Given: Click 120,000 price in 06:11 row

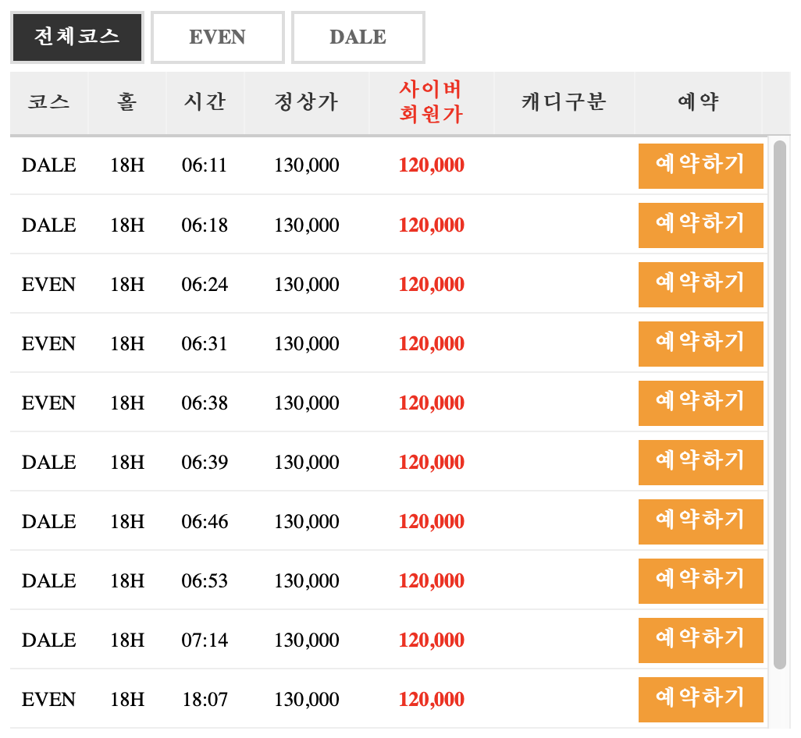Looking at the screenshot, I should coord(432,165).
